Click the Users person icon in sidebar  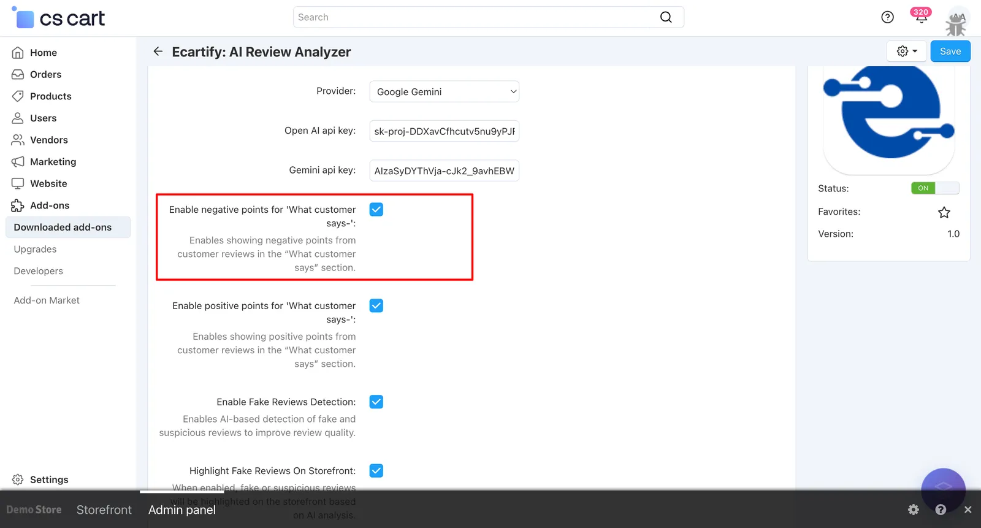pos(18,118)
